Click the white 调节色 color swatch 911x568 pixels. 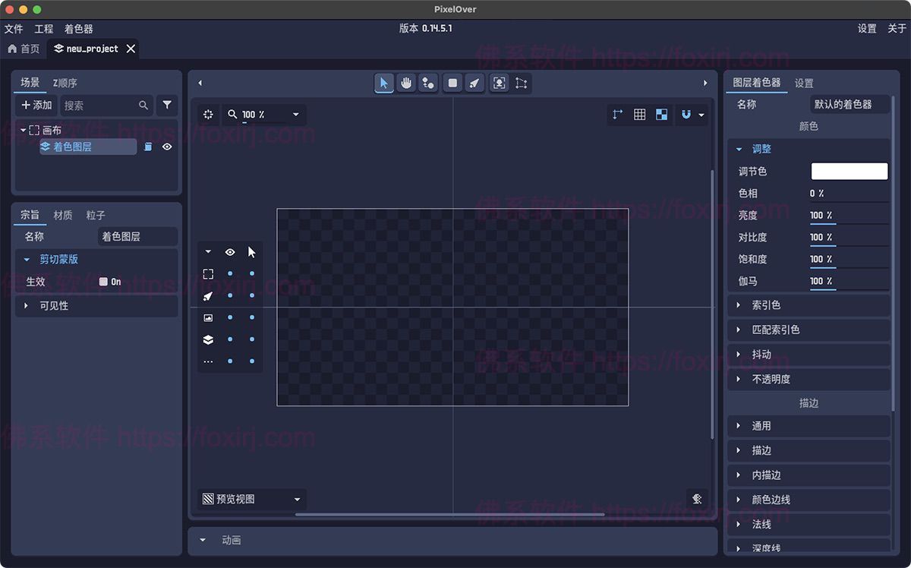click(x=849, y=172)
